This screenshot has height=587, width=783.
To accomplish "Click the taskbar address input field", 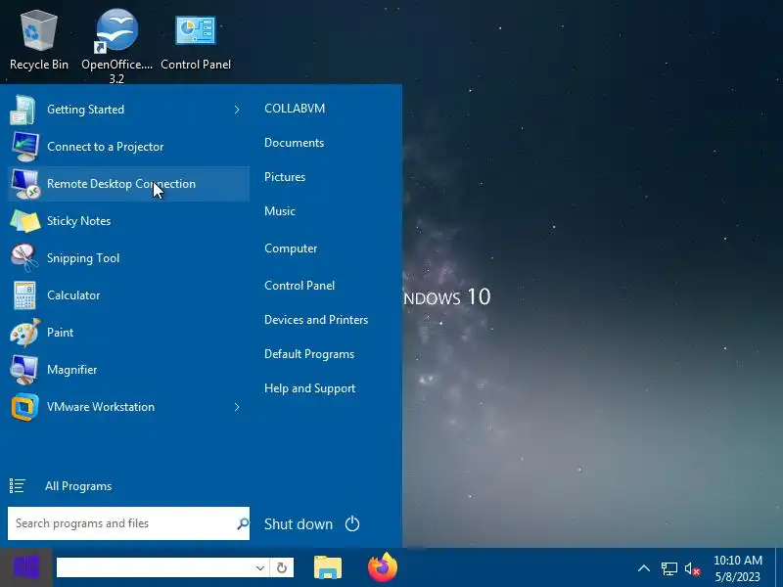I will [x=156, y=568].
